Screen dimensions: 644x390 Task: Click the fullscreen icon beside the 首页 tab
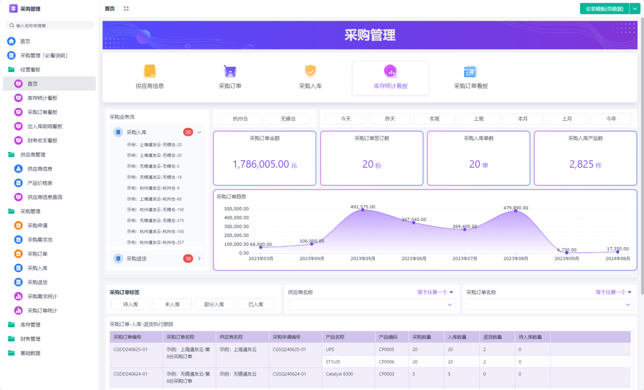126,9
